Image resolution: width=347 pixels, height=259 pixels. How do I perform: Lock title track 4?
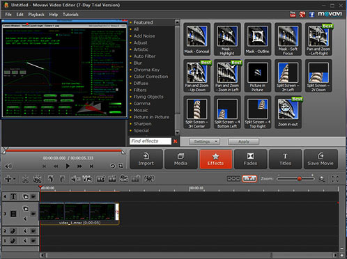pyautogui.click(x=33, y=196)
